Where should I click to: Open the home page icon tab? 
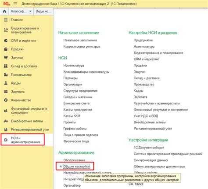point(4,11)
